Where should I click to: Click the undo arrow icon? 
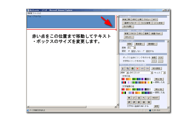coord(142,69)
